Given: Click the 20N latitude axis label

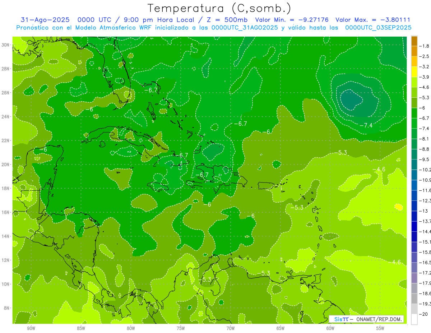Looking at the screenshot, I should point(6,165).
